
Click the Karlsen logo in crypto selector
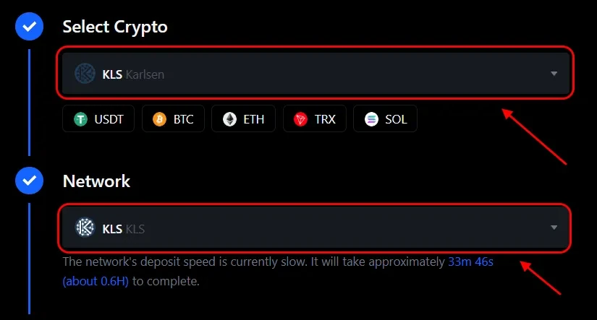(x=85, y=74)
